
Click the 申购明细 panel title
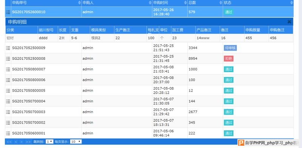(x=17, y=22)
